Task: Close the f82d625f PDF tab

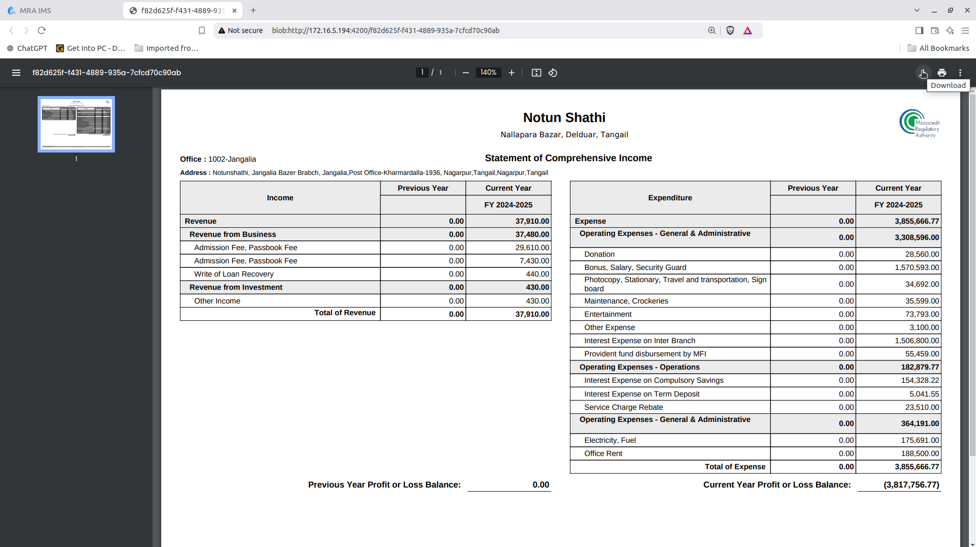Action: click(234, 11)
